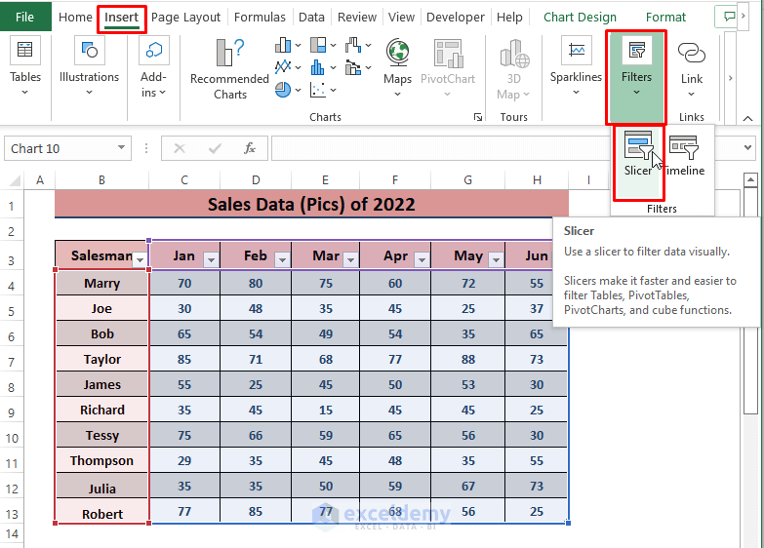764x548 pixels.
Task: Insert a Link
Action: (x=691, y=64)
